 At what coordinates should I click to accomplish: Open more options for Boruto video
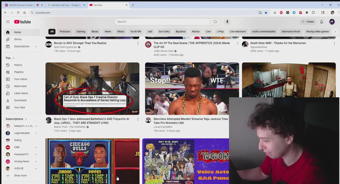click(x=138, y=43)
